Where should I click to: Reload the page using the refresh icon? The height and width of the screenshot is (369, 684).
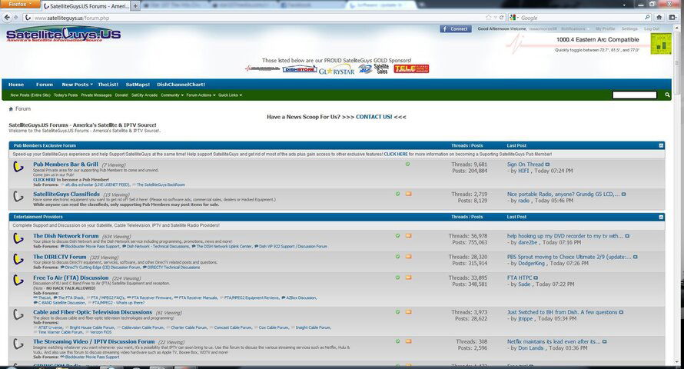click(502, 18)
